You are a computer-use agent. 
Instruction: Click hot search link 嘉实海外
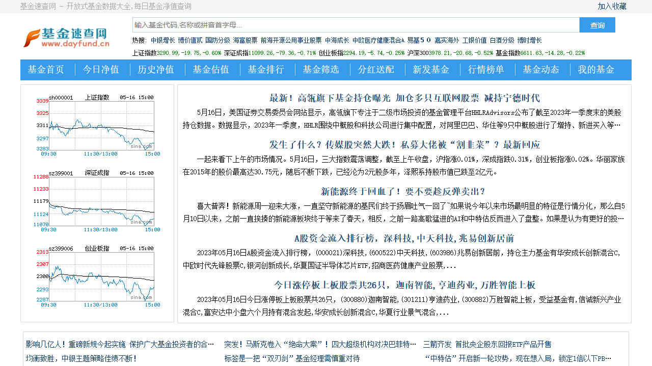(x=447, y=40)
